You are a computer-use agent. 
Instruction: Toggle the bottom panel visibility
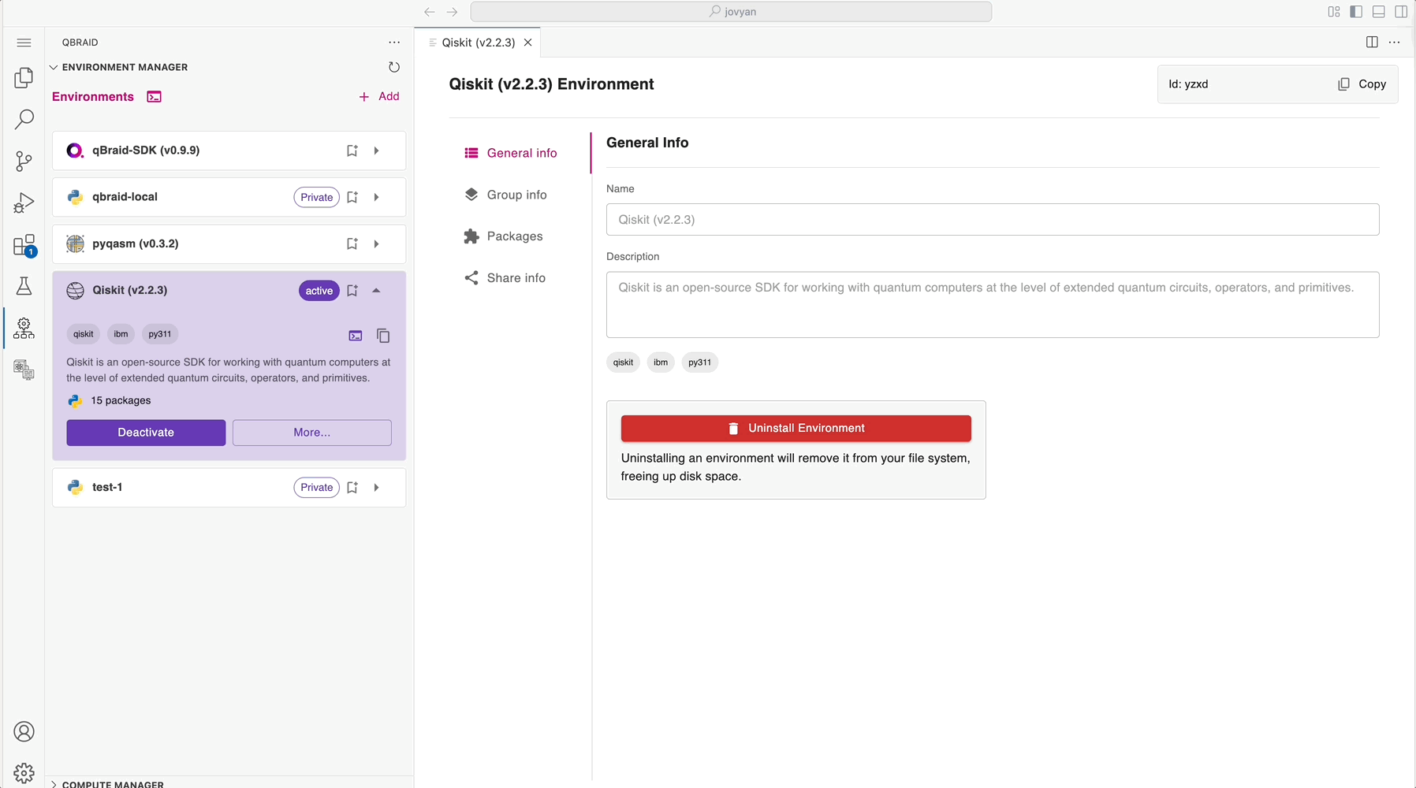point(1379,12)
